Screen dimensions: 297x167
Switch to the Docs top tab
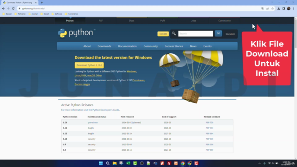[132, 20]
